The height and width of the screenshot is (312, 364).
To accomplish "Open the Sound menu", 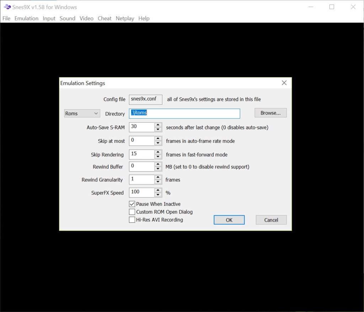I will tap(67, 18).
